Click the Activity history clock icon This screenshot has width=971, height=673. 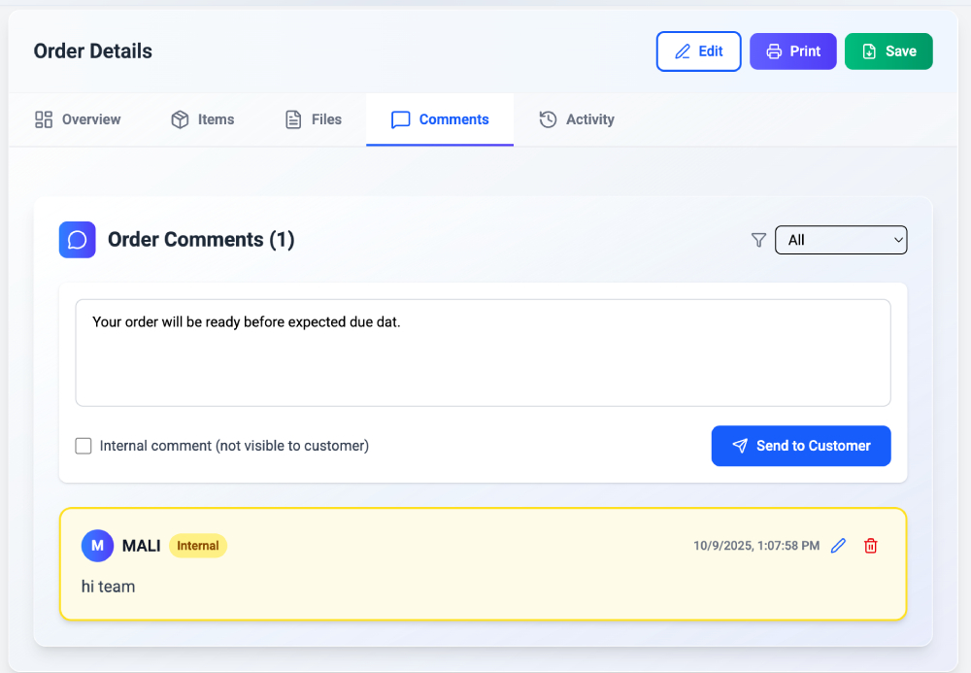pos(549,119)
